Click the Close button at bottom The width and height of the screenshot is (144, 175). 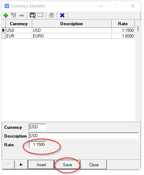(x=94, y=165)
